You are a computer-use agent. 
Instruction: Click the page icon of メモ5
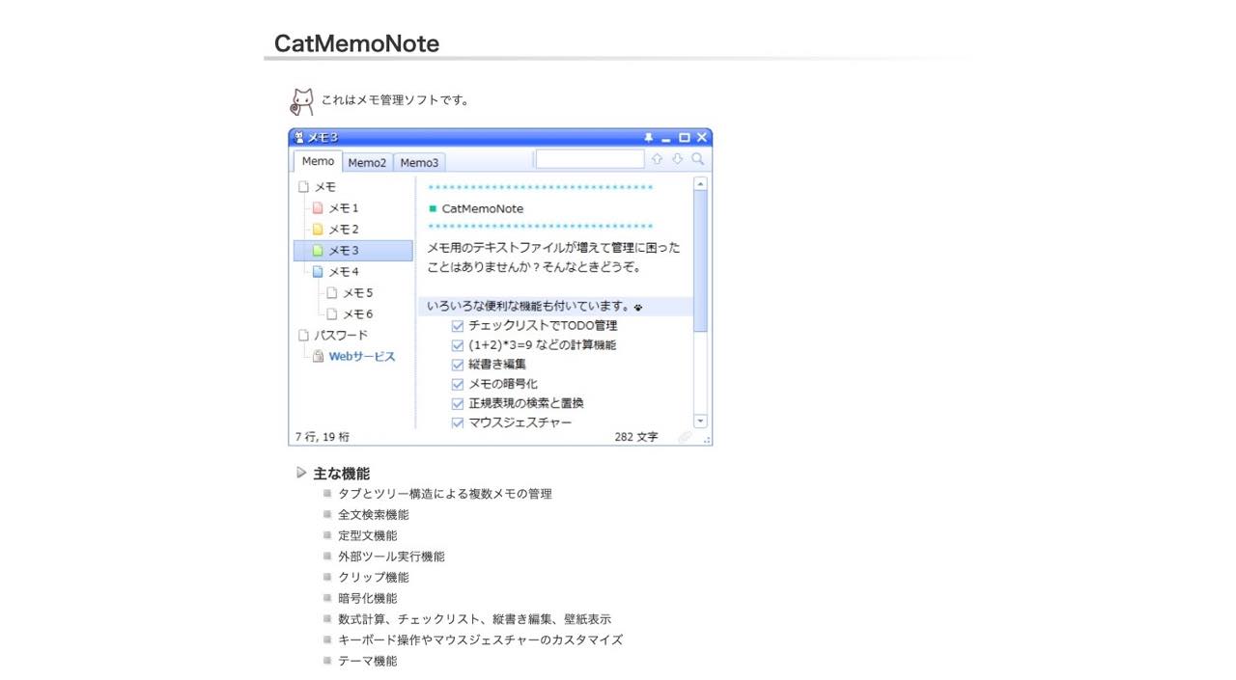pos(332,293)
